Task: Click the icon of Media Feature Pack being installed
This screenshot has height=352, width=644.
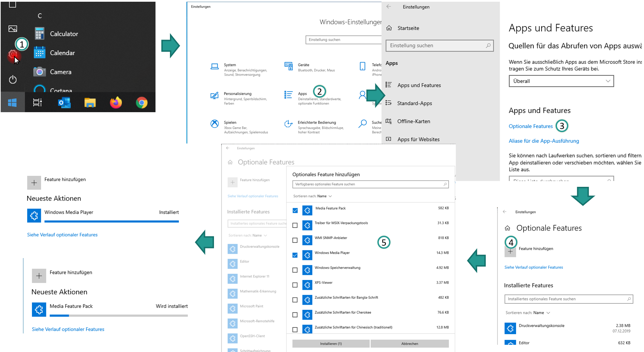Action: (39, 309)
